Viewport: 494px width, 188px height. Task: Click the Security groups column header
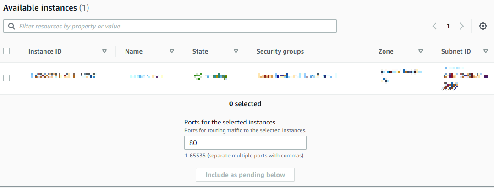coord(280,51)
